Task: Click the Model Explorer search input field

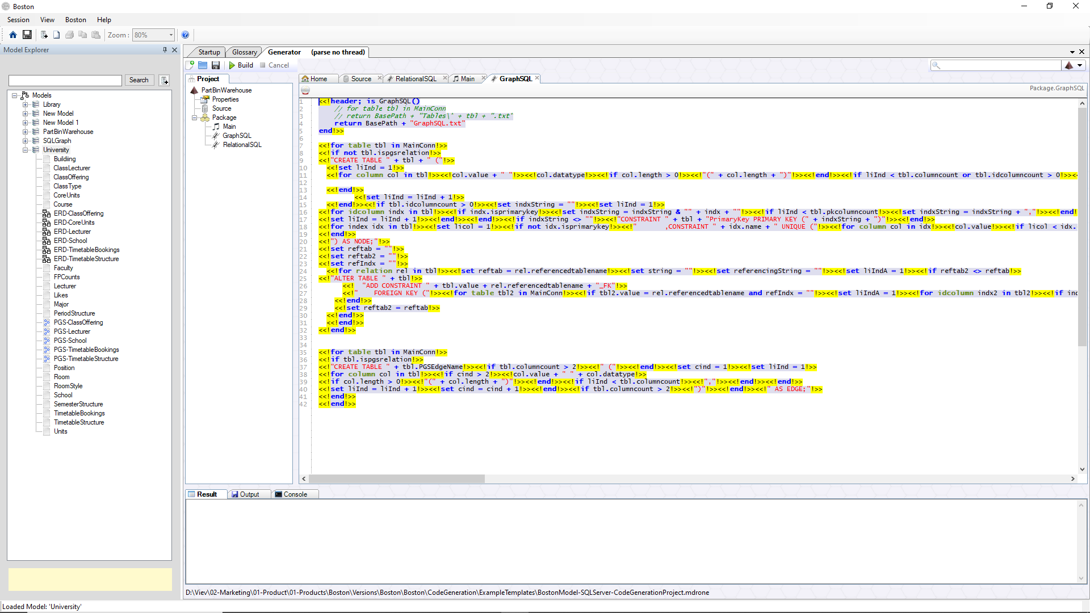Action: click(65, 81)
